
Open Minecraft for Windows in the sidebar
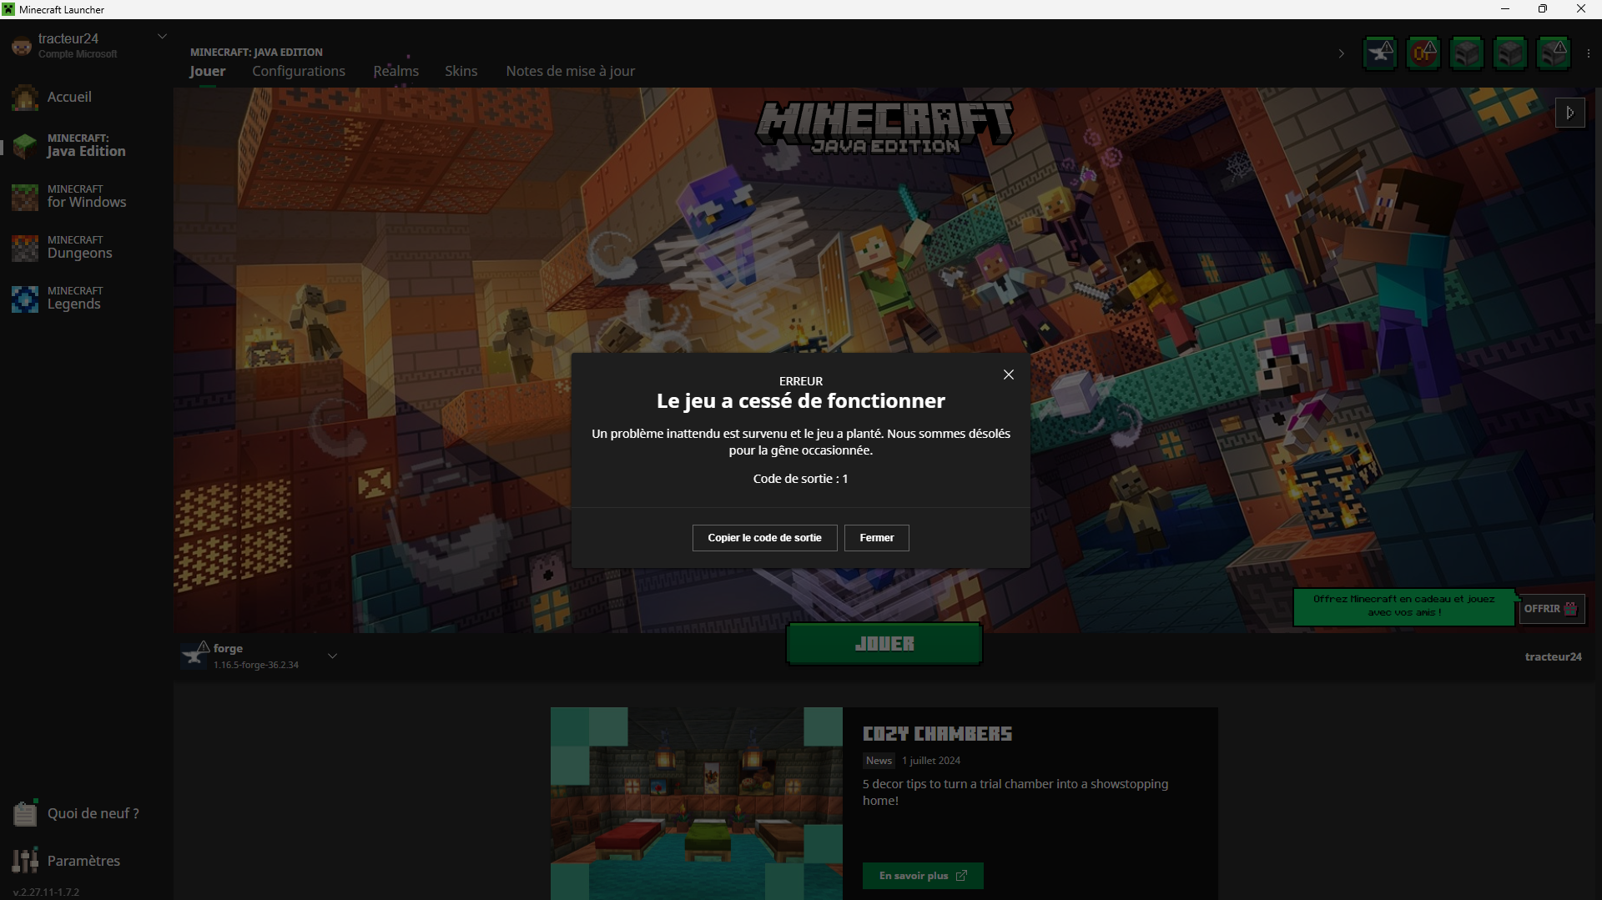[69, 196]
